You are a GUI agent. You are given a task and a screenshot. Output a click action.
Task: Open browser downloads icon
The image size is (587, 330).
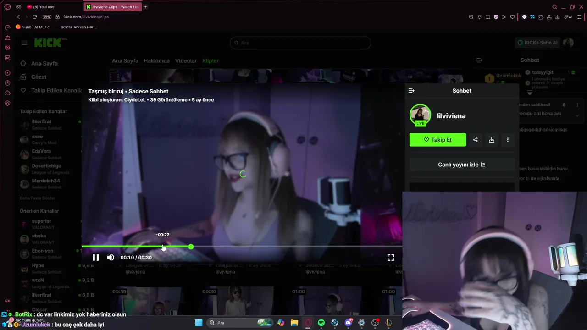click(557, 17)
